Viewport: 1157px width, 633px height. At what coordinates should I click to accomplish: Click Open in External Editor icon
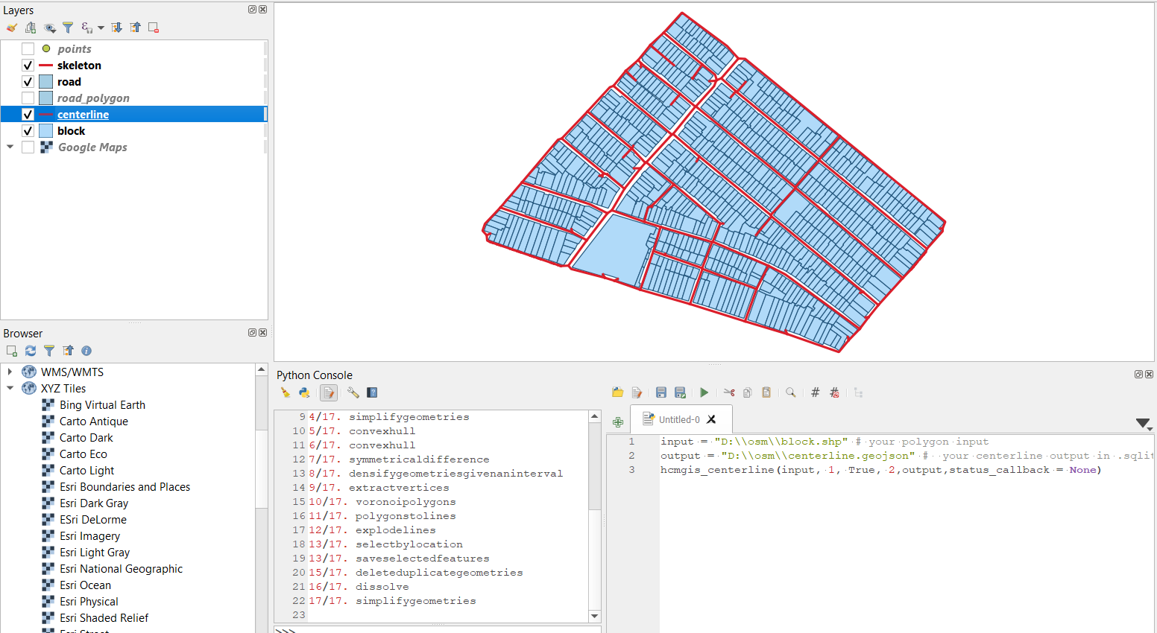tap(637, 392)
